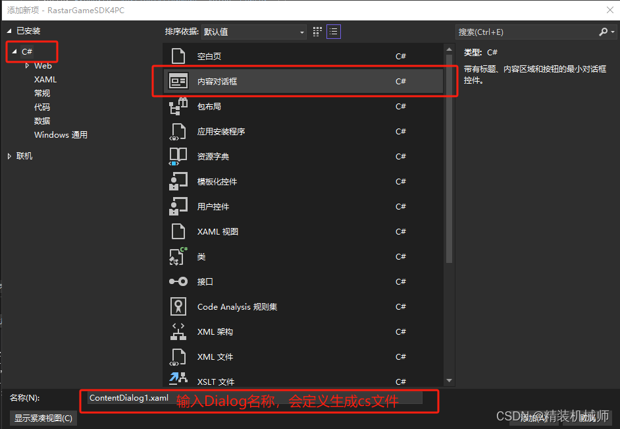Open search options dropdown arrow
This screenshot has width=620, height=429.
[613, 32]
